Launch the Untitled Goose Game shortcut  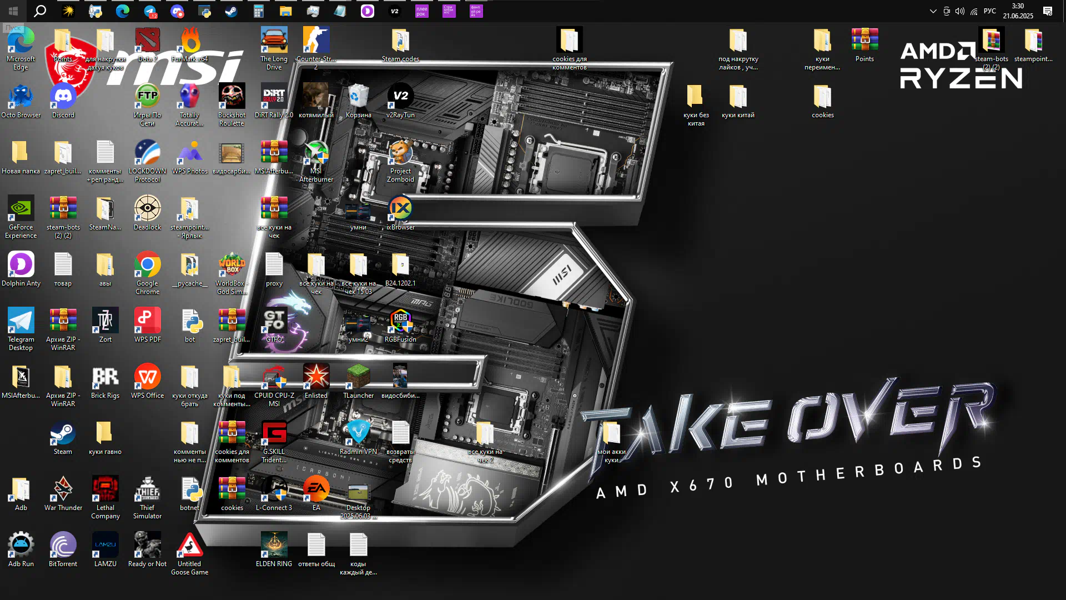(x=189, y=553)
